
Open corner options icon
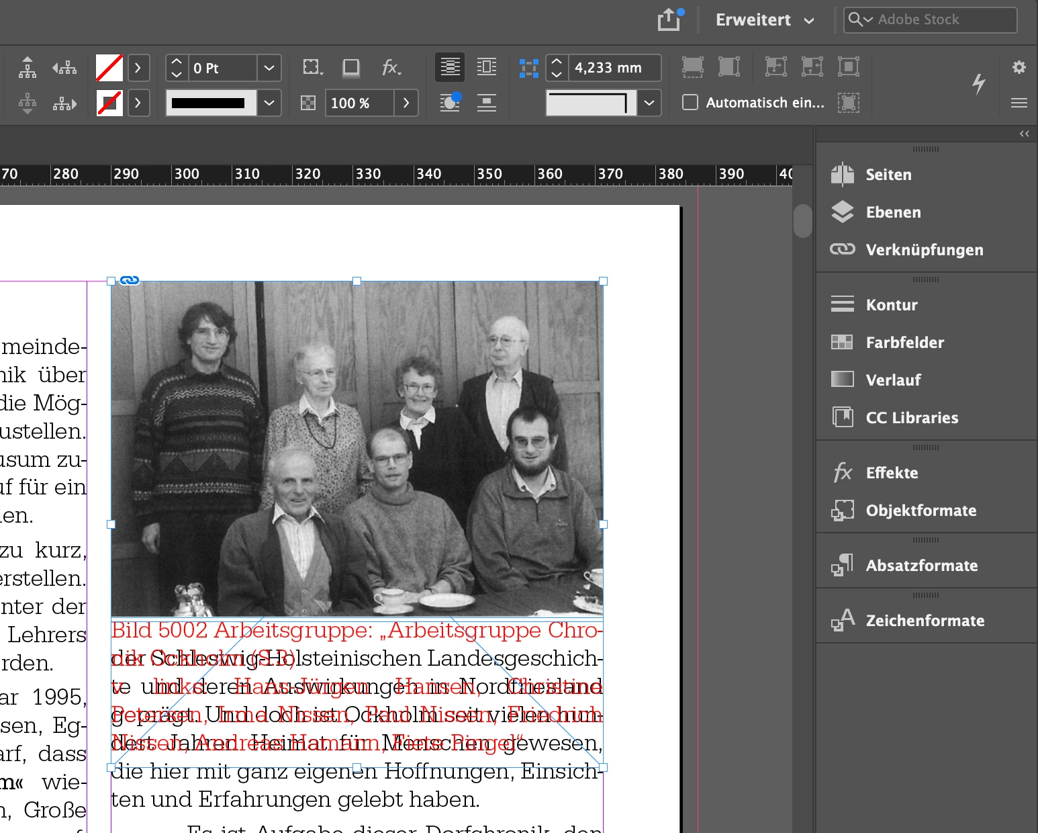click(x=313, y=67)
